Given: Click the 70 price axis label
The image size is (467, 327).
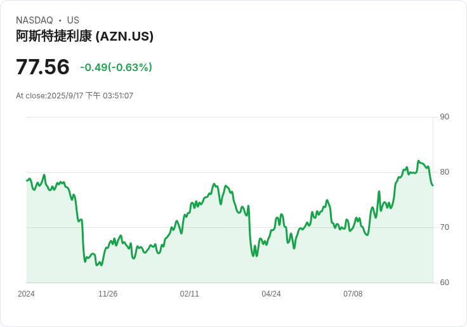Looking at the screenshot, I should [x=444, y=227].
